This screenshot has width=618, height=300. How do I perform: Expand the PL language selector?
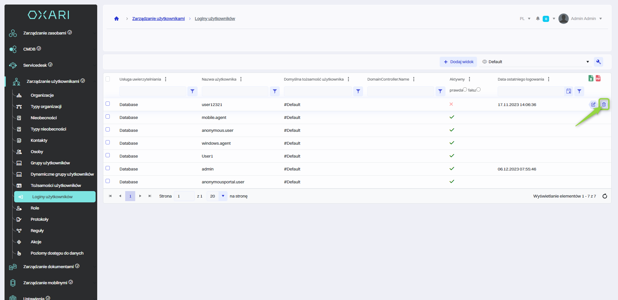[525, 19]
